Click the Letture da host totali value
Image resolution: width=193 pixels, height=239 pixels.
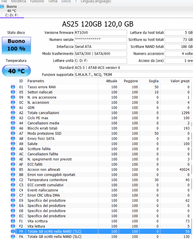pos(179,33)
